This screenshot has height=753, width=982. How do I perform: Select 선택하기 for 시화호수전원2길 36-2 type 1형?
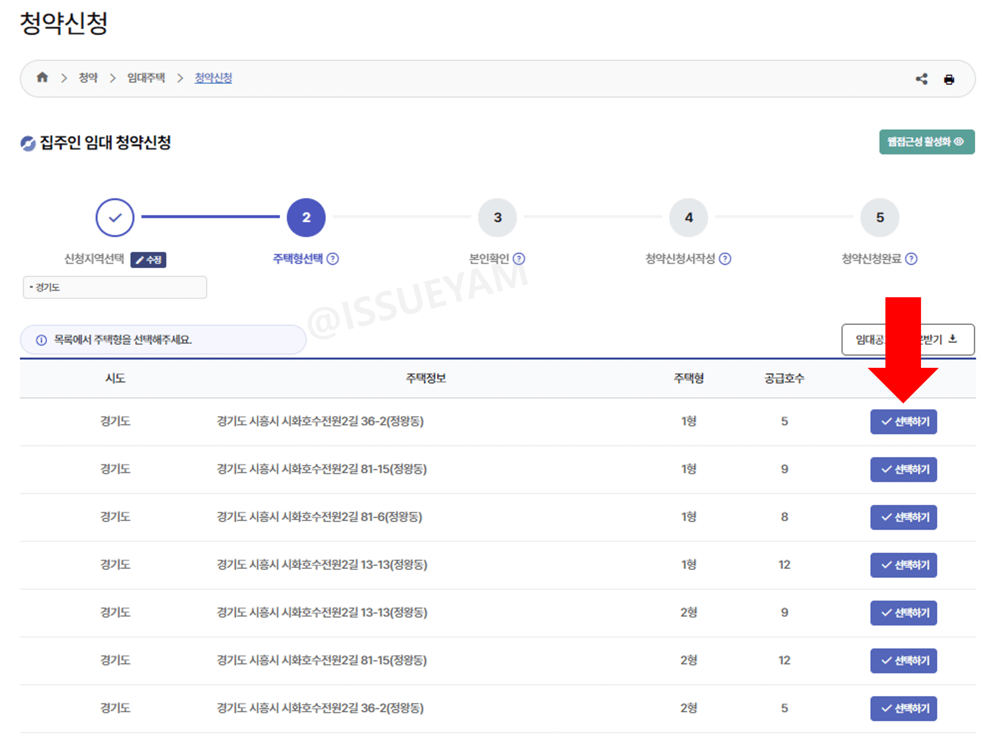pyautogui.click(x=904, y=421)
